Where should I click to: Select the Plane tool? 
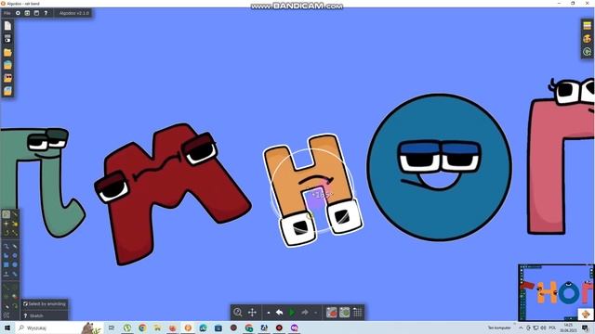point(7,274)
